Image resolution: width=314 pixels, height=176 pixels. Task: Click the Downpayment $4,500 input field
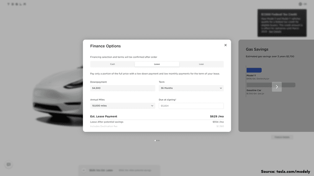[x=122, y=88]
